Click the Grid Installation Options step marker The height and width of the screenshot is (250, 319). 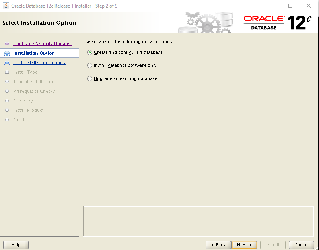[x=7, y=63]
